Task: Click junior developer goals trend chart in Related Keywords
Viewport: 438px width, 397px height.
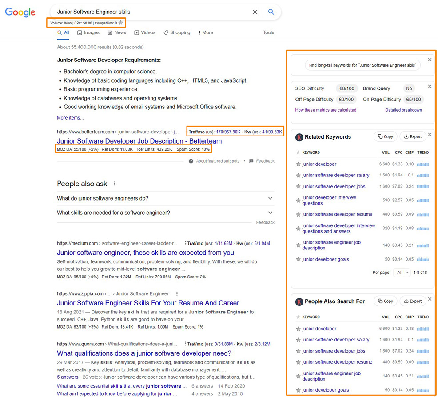Action: (x=422, y=259)
